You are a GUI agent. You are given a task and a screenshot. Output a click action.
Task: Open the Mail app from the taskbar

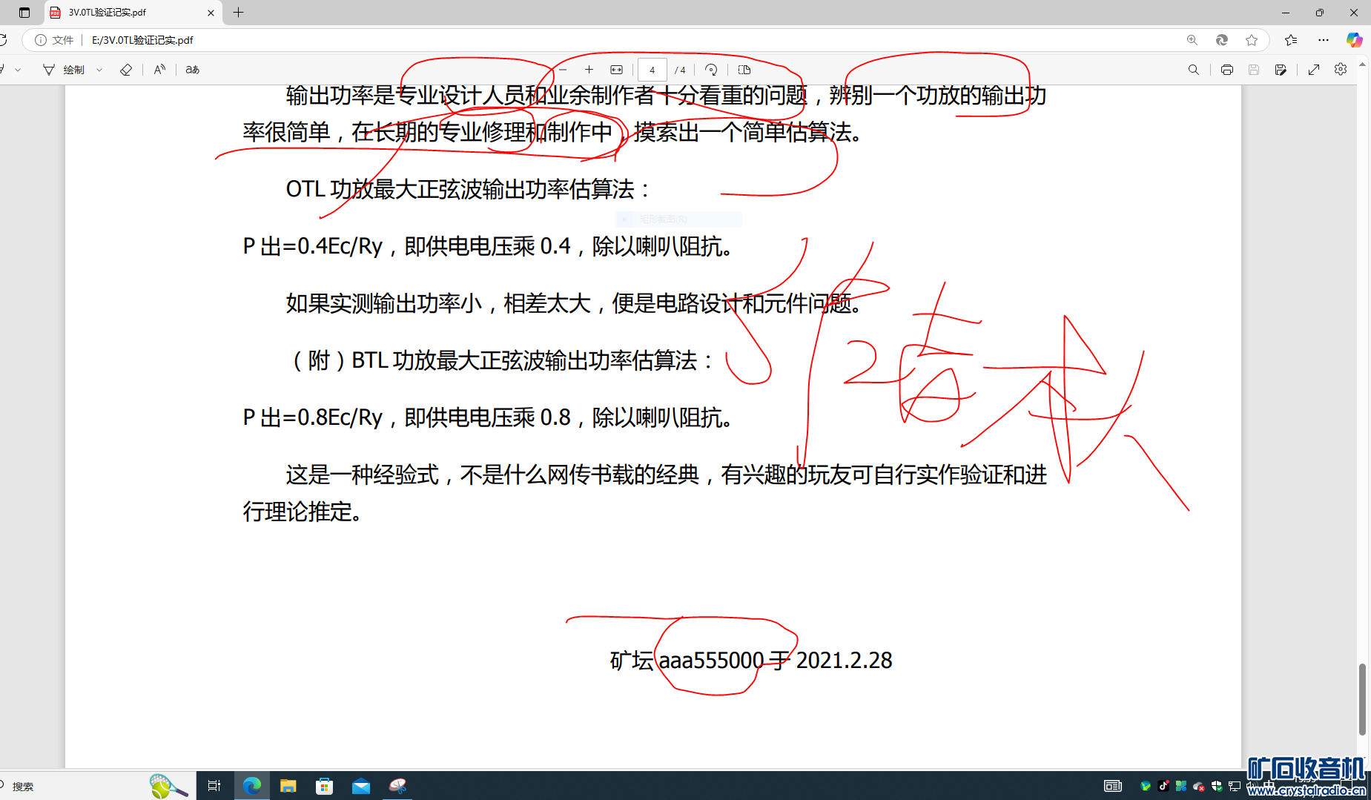point(361,786)
